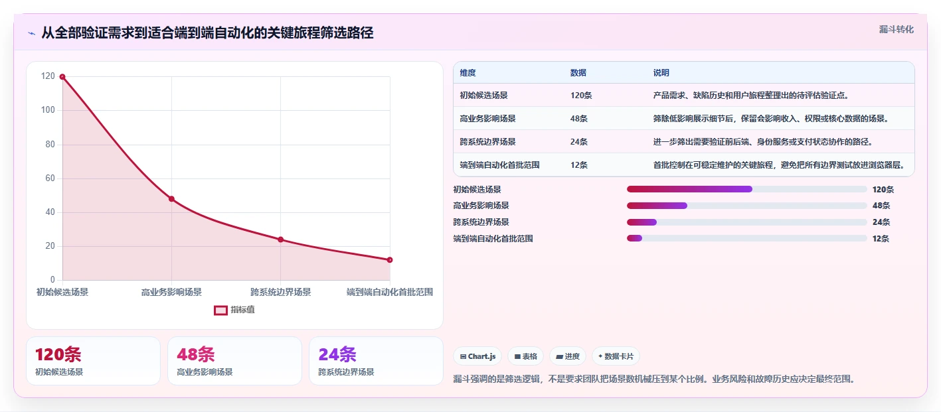Screen dimensions: 941x412
Task: Click 端到端自动化首批范围 cell in the table
Action: click(x=499, y=165)
